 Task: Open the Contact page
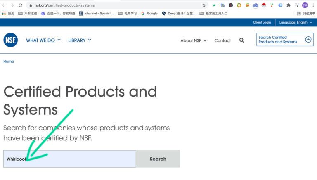(222, 40)
